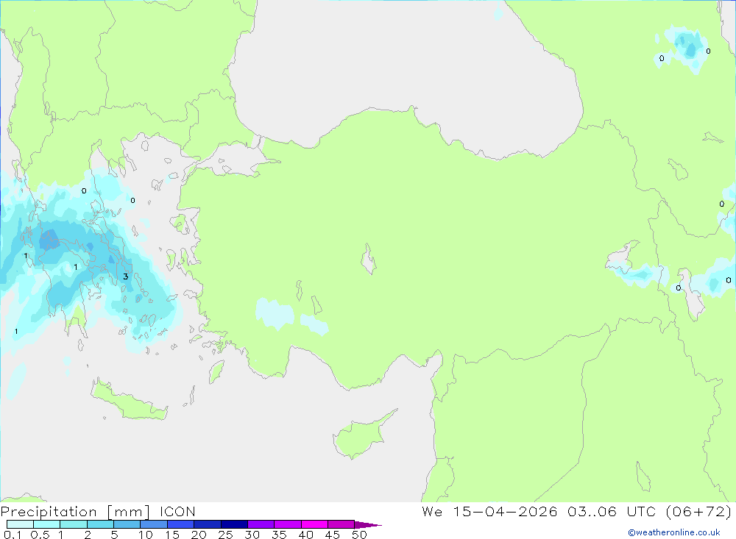
Task: Pick the 10–15 mm legend color swatch
Action: pos(154,524)
